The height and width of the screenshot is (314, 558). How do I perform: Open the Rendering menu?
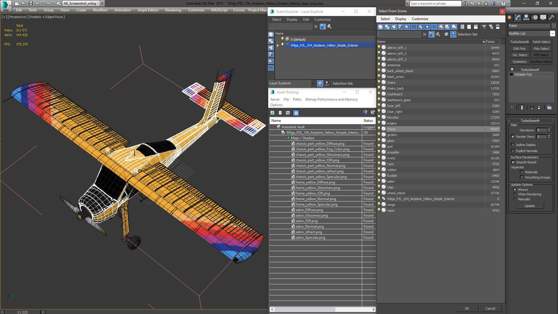pos(173,10)
